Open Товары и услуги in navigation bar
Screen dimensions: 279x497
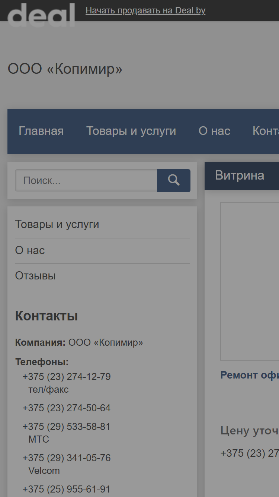tap(131, 131)
